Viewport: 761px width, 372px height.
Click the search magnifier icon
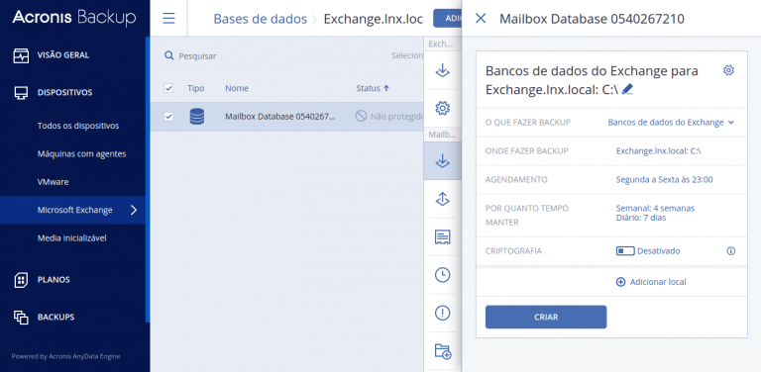(168, 55)
